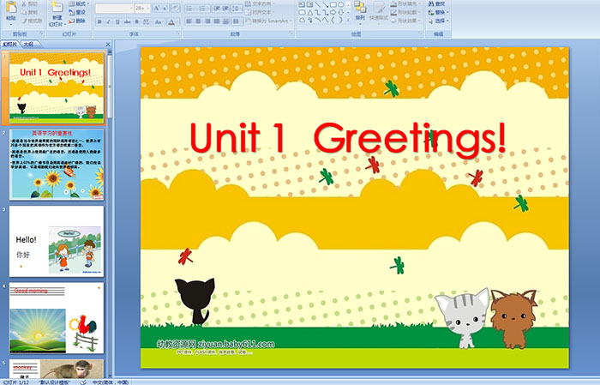Open the Line Spacing dropdown
Screen dimensions: 600x385
237,8
